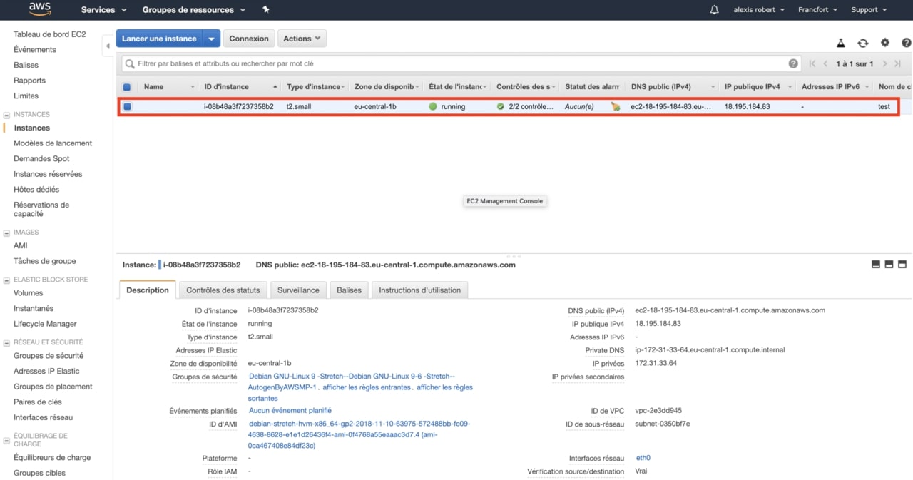The image size is (913, 480).
Task: Click the eu-central-1b cell in the instance row
Action: 375,106
